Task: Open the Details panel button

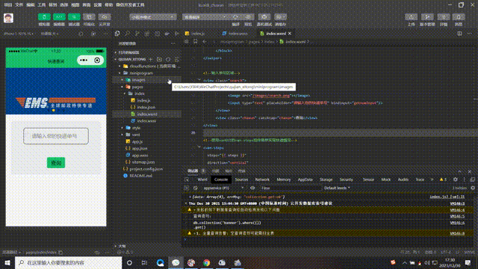Action: click(x=443, y=17)
